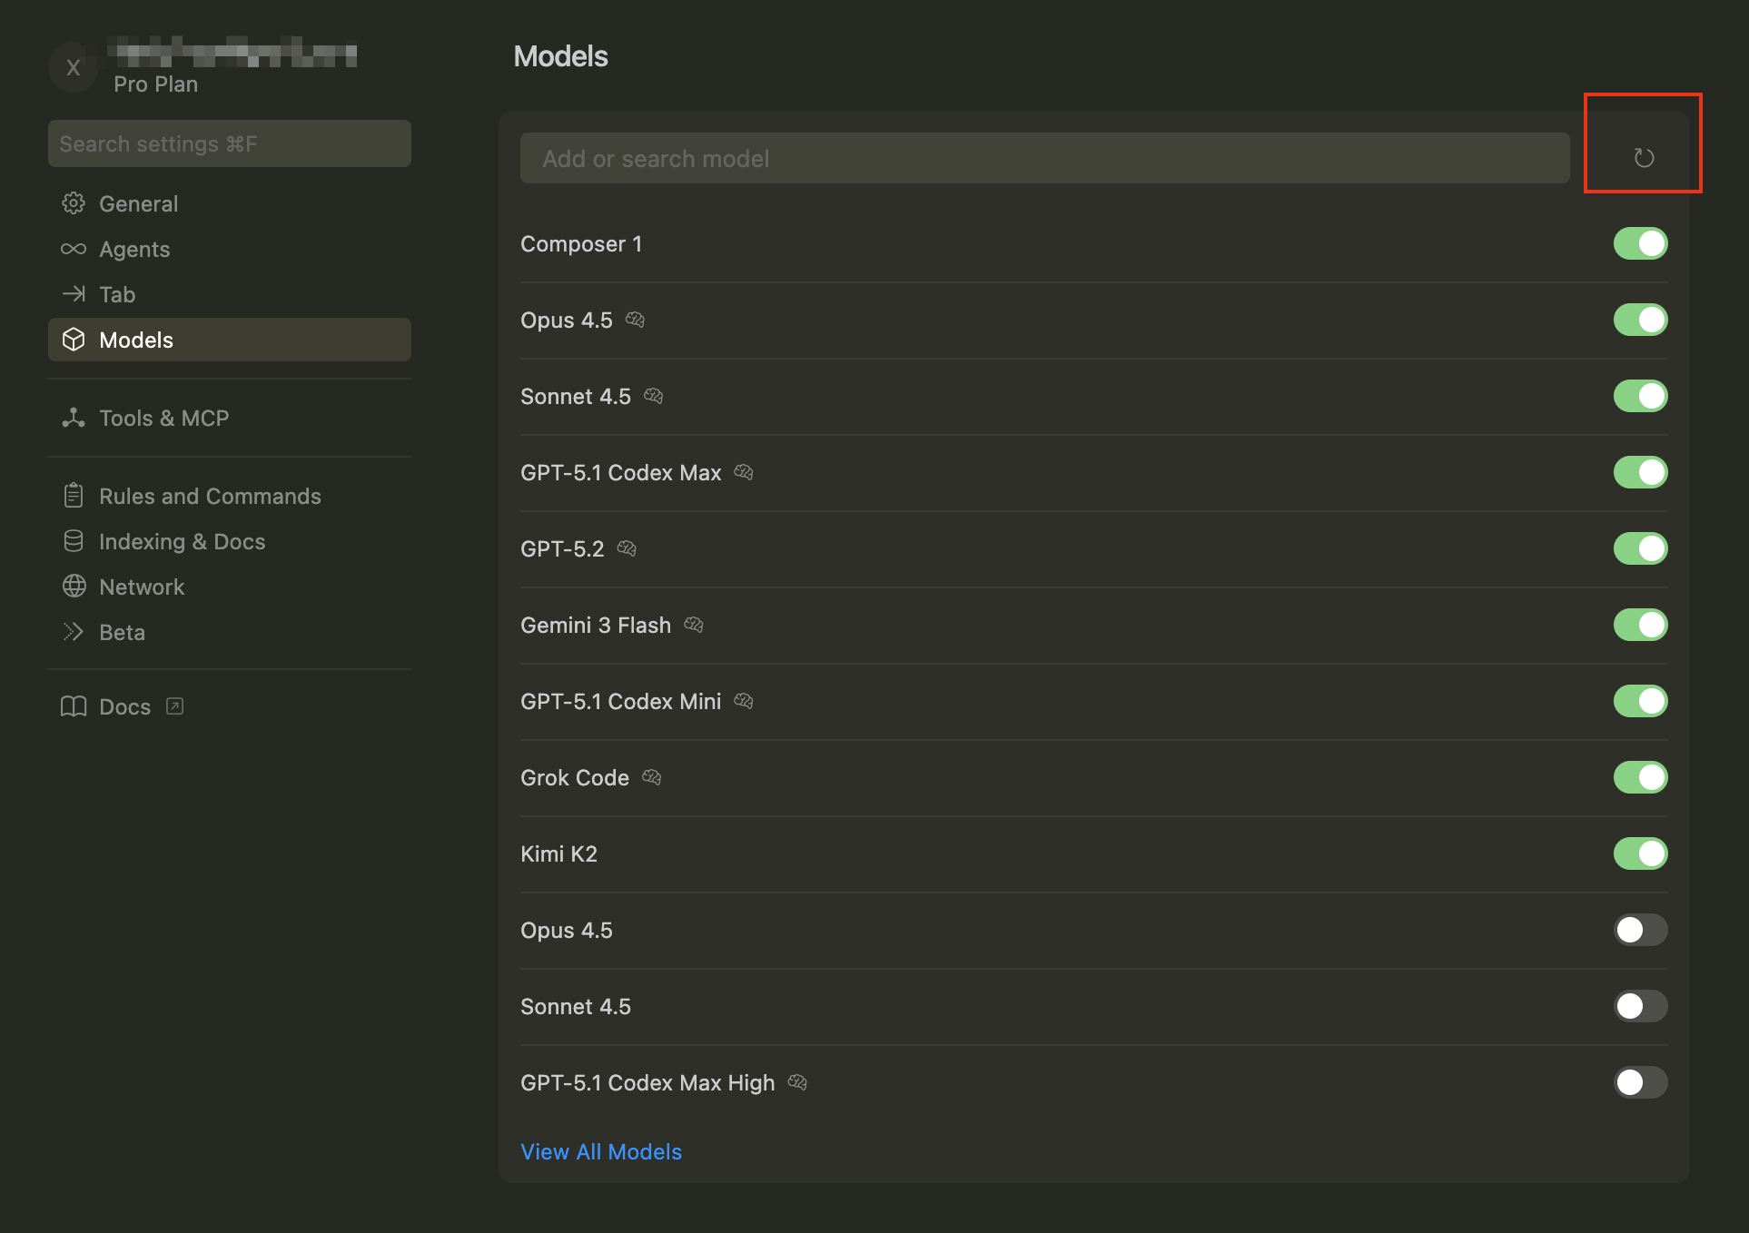Enable the last Sonnet 4.5 toggle that is off
The image size is (1749, 1233).
click(1640, 1006)
